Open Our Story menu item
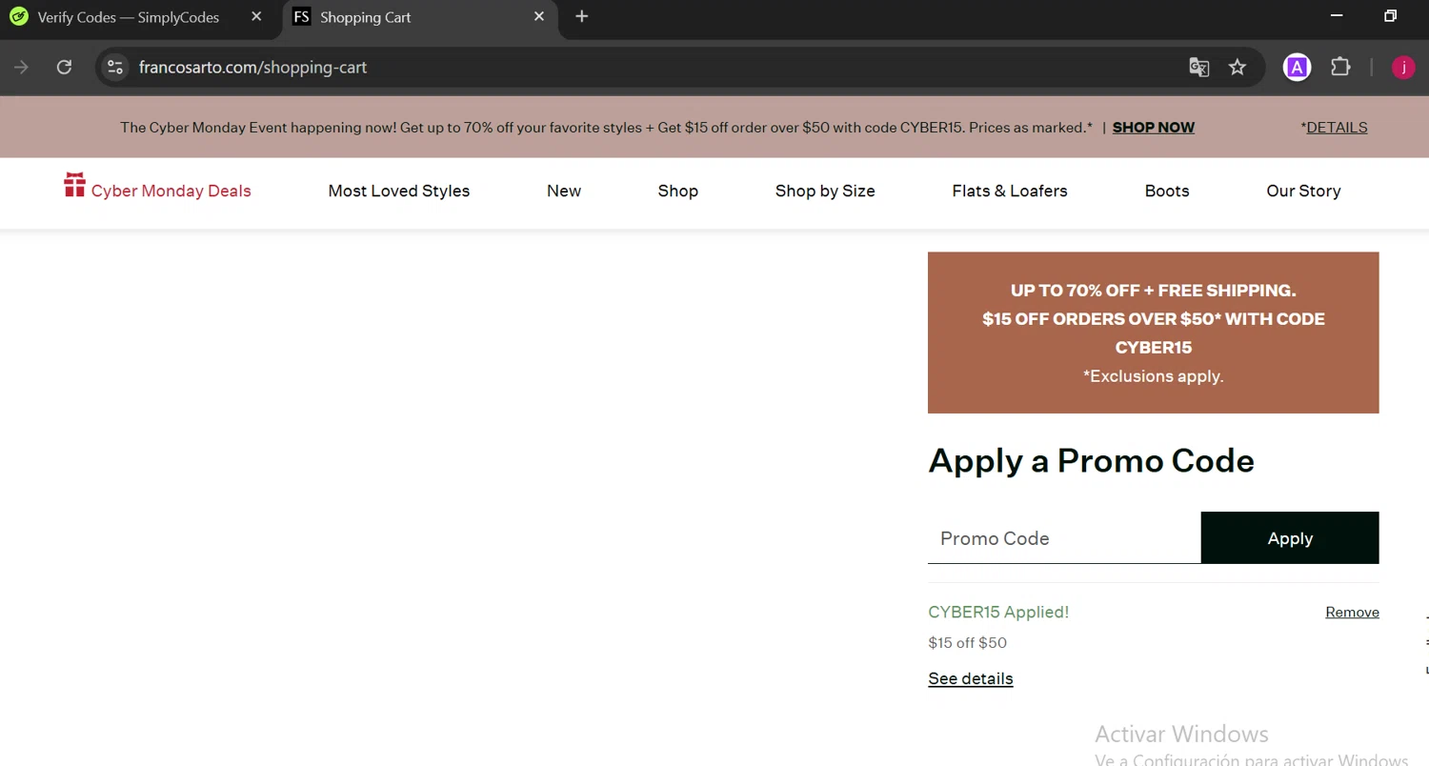The image size is (1429, 766). click(1303, 191)
